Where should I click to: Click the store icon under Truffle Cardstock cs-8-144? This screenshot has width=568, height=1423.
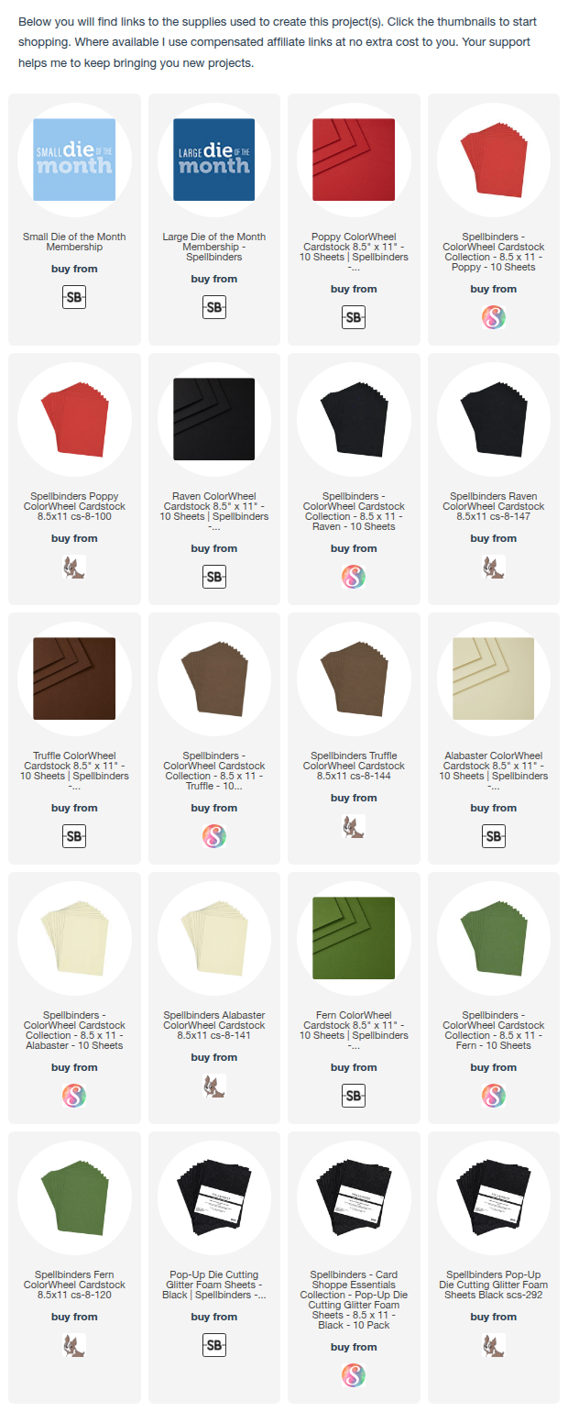click(x=354, y=827)
